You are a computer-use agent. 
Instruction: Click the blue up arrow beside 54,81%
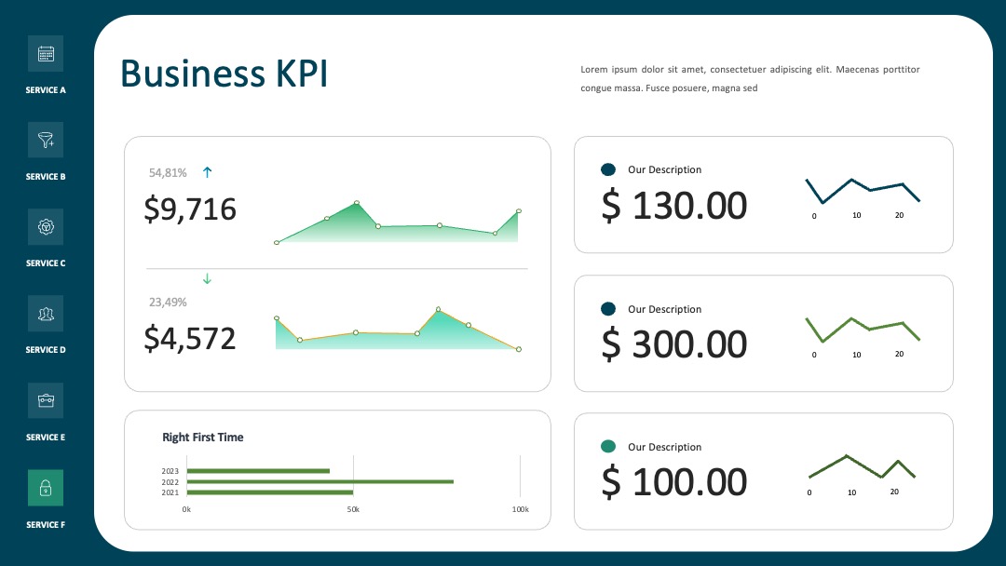point(207,172)
